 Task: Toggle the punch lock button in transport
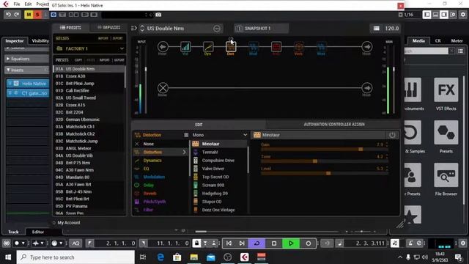[196, 243]
